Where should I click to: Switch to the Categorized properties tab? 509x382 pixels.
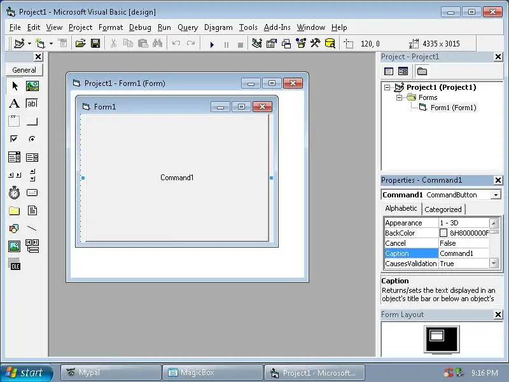click(443, 209)
